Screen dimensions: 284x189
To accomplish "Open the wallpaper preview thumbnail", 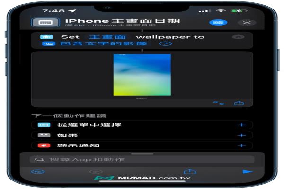I will click(142, 75).
